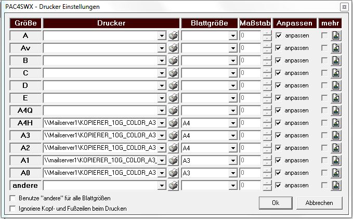This screenshot has height=219, width=353.
Task: Toggle anpassen checkbox in row A1
Action: click(x=279, y=160)
